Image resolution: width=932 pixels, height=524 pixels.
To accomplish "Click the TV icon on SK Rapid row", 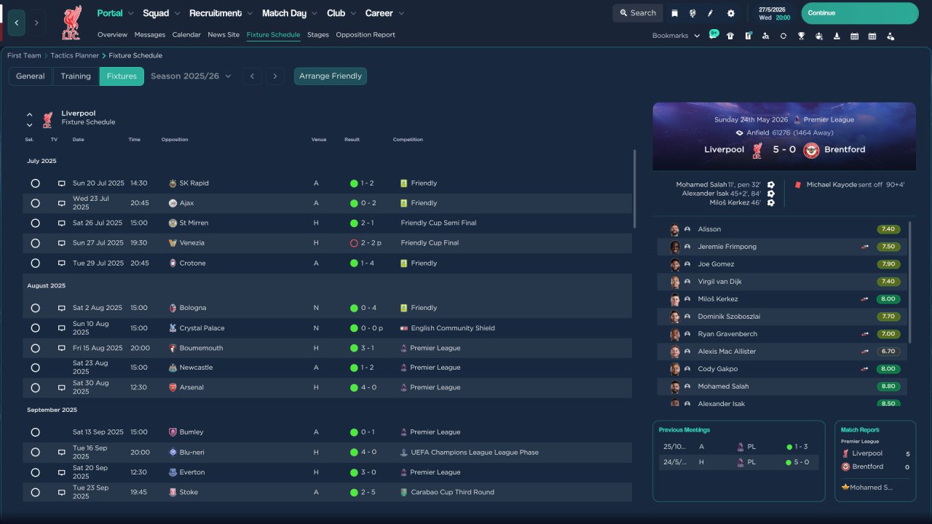I will 62,183.
